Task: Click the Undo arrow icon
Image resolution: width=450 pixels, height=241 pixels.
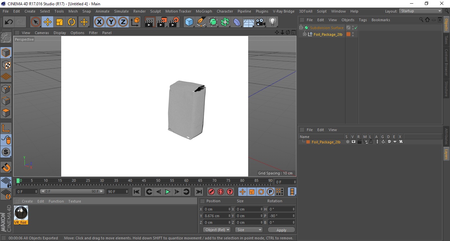Action: (x=9, y=22)
